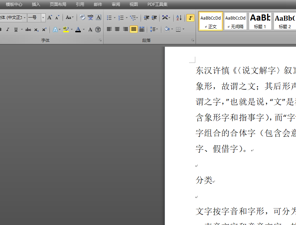Apply yellow text highlight color
Screen dimensions: 296x225
click(x=66, y=30)
